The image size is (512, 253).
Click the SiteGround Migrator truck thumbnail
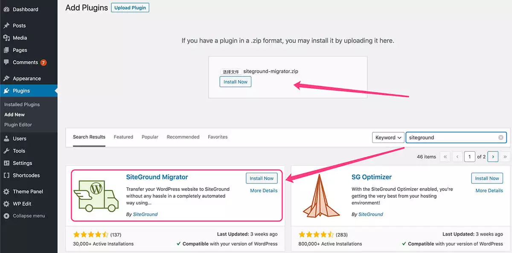pyautogui.click(x=96, y=195)
